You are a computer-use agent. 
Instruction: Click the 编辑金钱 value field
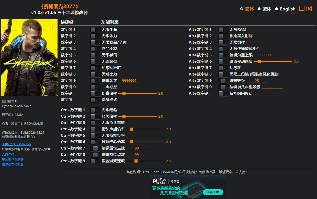129,80
